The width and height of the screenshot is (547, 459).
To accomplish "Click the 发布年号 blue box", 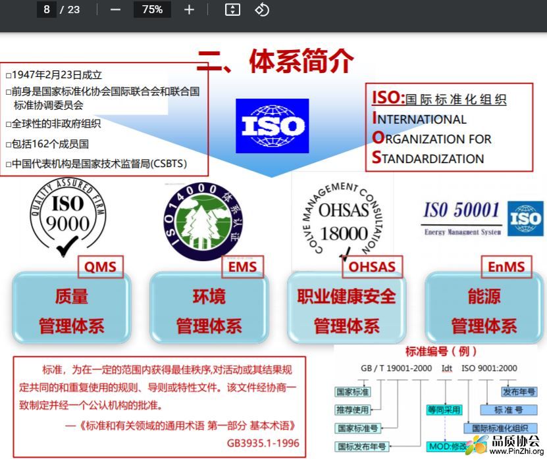I will [x=519, y=392].
